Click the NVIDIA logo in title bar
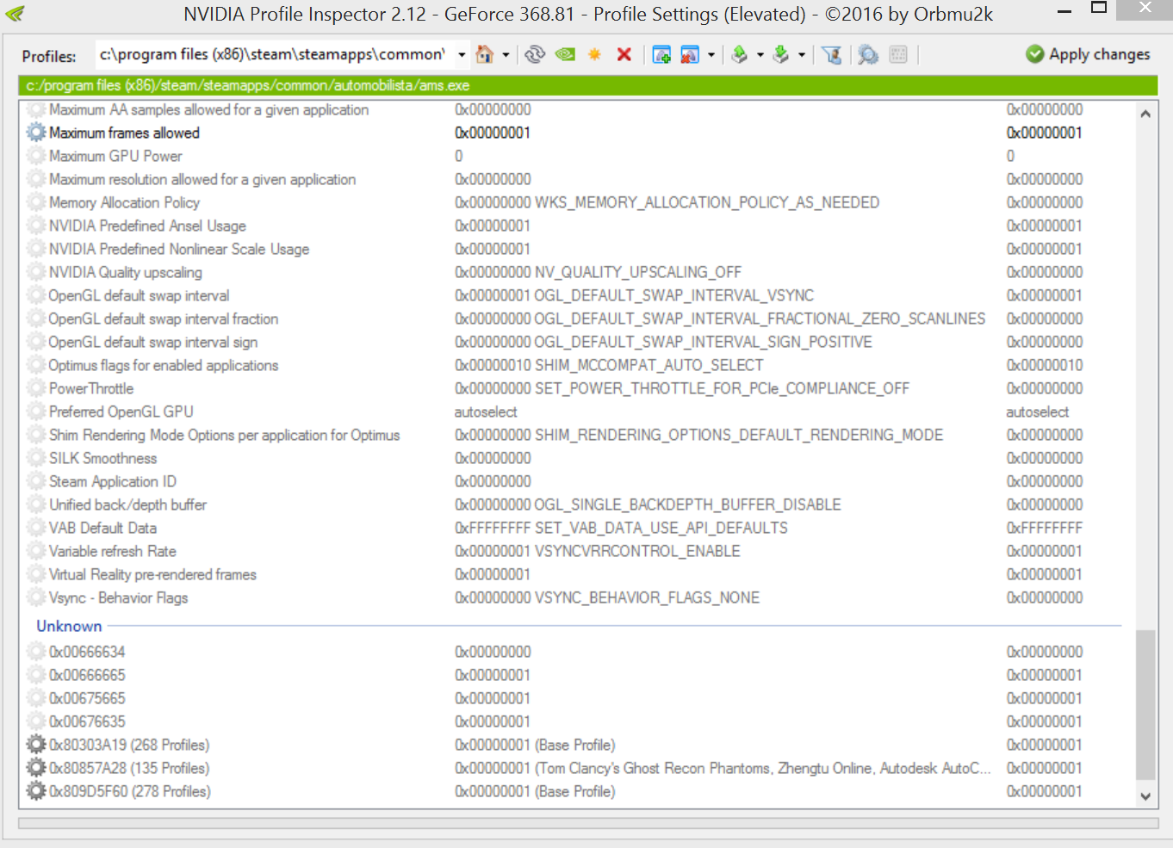This screenshot has width=1173, height=848. [x=15, y=14]
